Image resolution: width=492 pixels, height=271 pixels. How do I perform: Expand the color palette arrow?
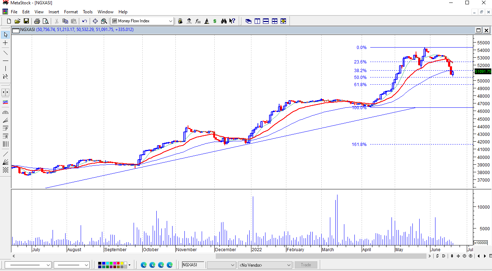[129, 265]
